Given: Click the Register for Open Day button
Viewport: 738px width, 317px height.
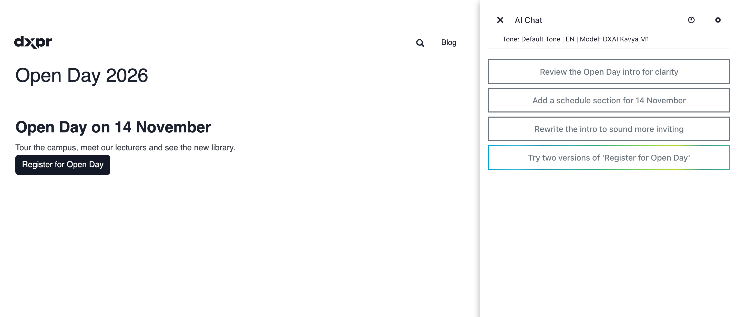Looking at the screenshot, I should tap(63, 165).
